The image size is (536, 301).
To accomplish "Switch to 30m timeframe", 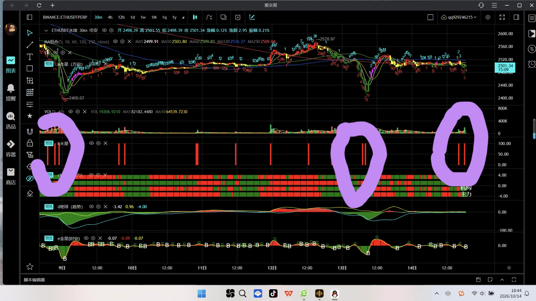I will [x=98, y=17].
